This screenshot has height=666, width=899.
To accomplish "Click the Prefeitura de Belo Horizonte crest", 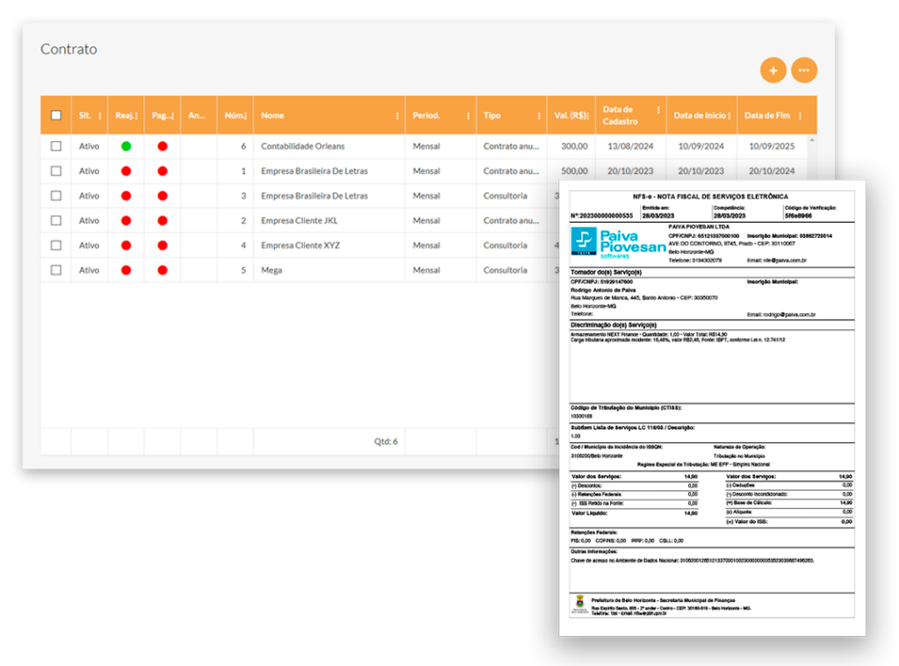I will 579,604.
